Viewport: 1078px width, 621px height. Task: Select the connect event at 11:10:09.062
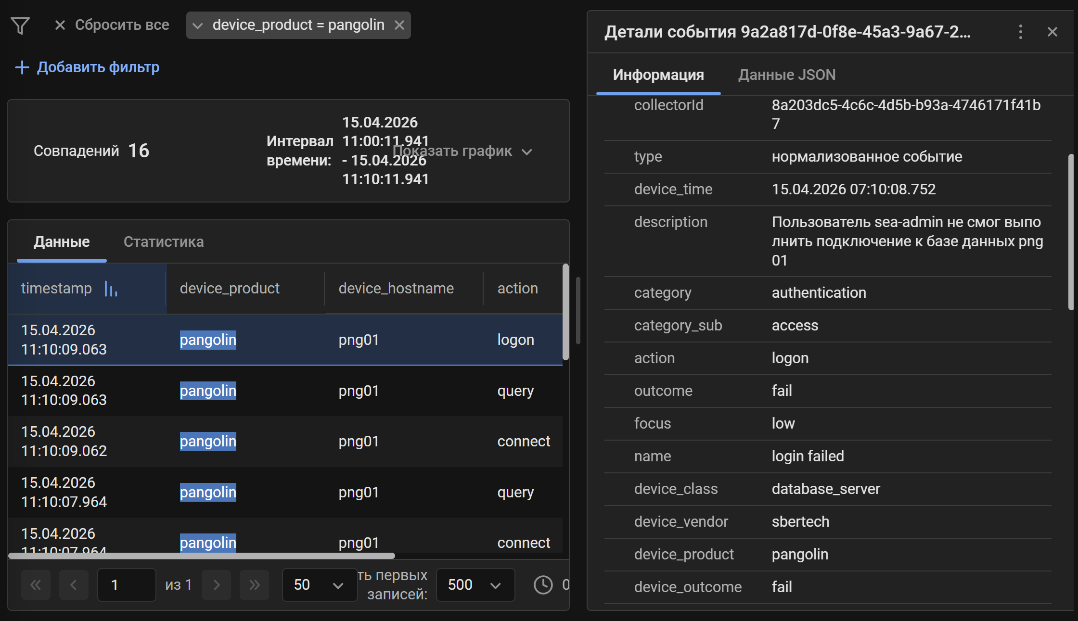[285, 442]
